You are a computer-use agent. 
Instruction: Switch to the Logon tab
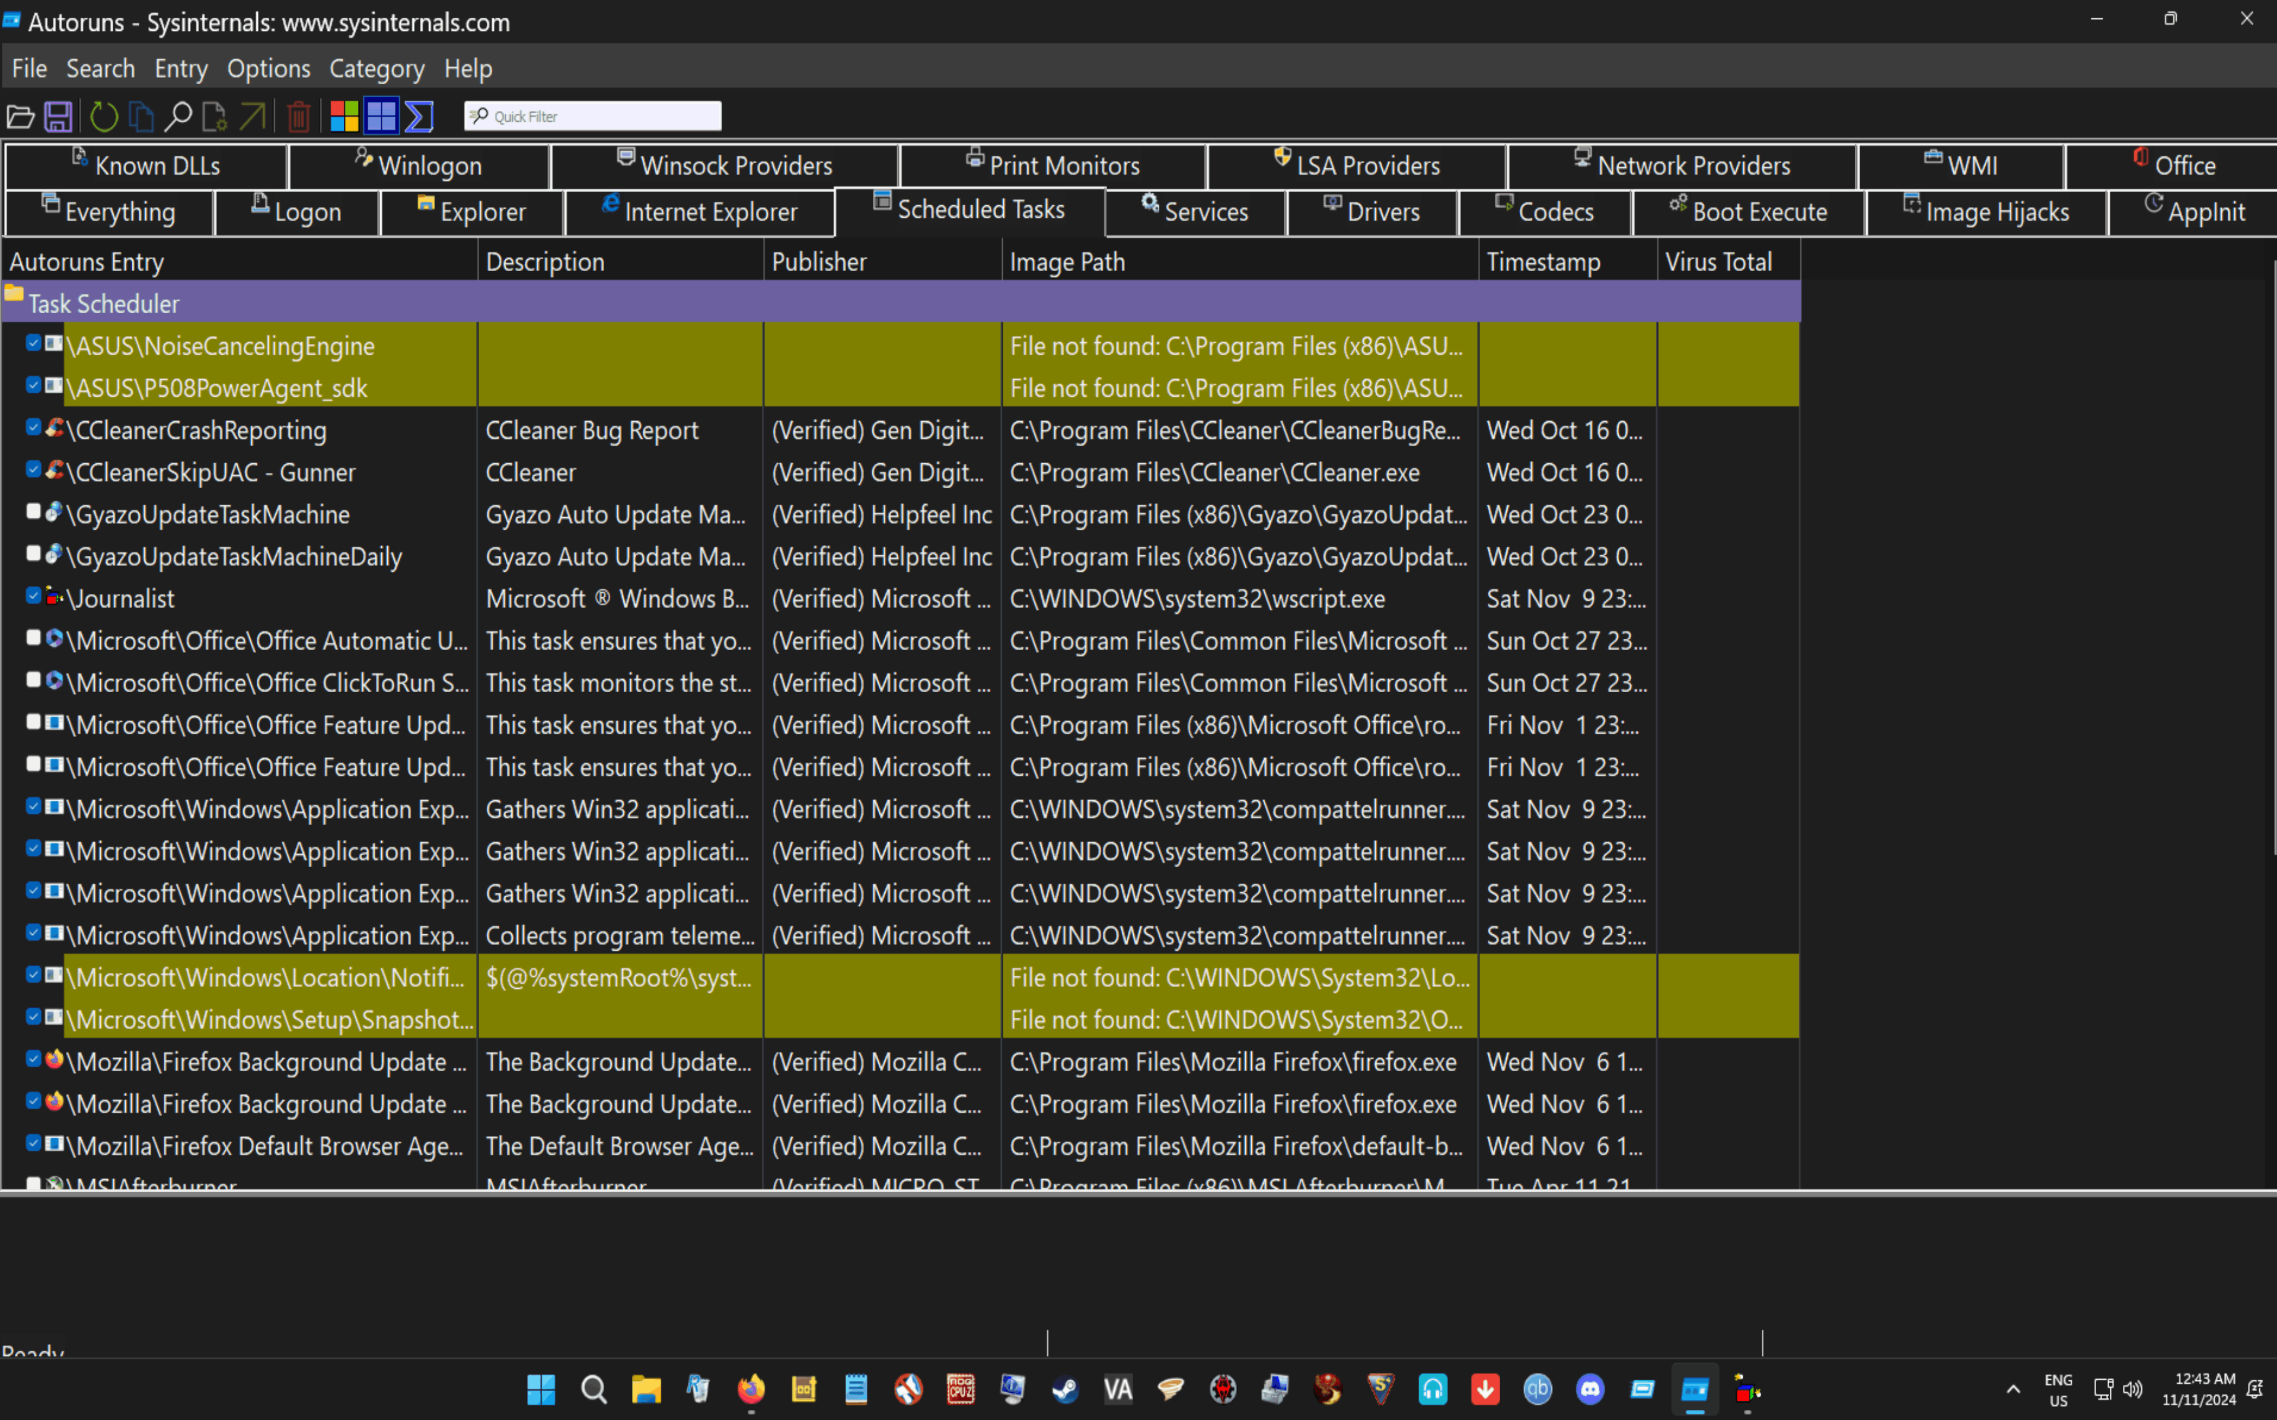click(296, 212)
